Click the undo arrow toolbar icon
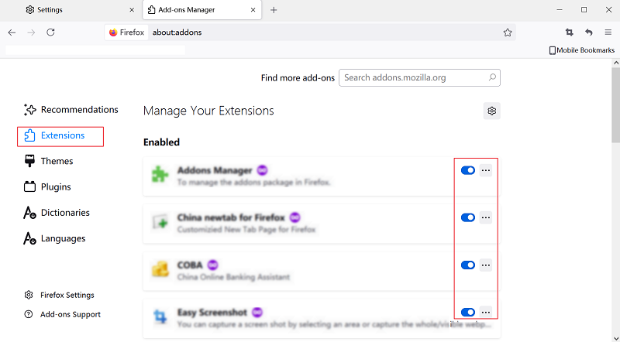 589,32
